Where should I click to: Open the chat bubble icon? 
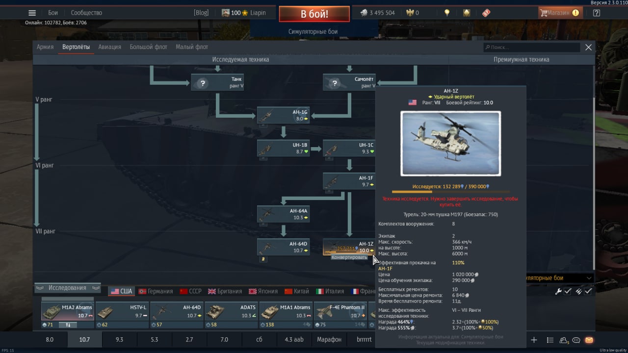[x=576, y=340]
